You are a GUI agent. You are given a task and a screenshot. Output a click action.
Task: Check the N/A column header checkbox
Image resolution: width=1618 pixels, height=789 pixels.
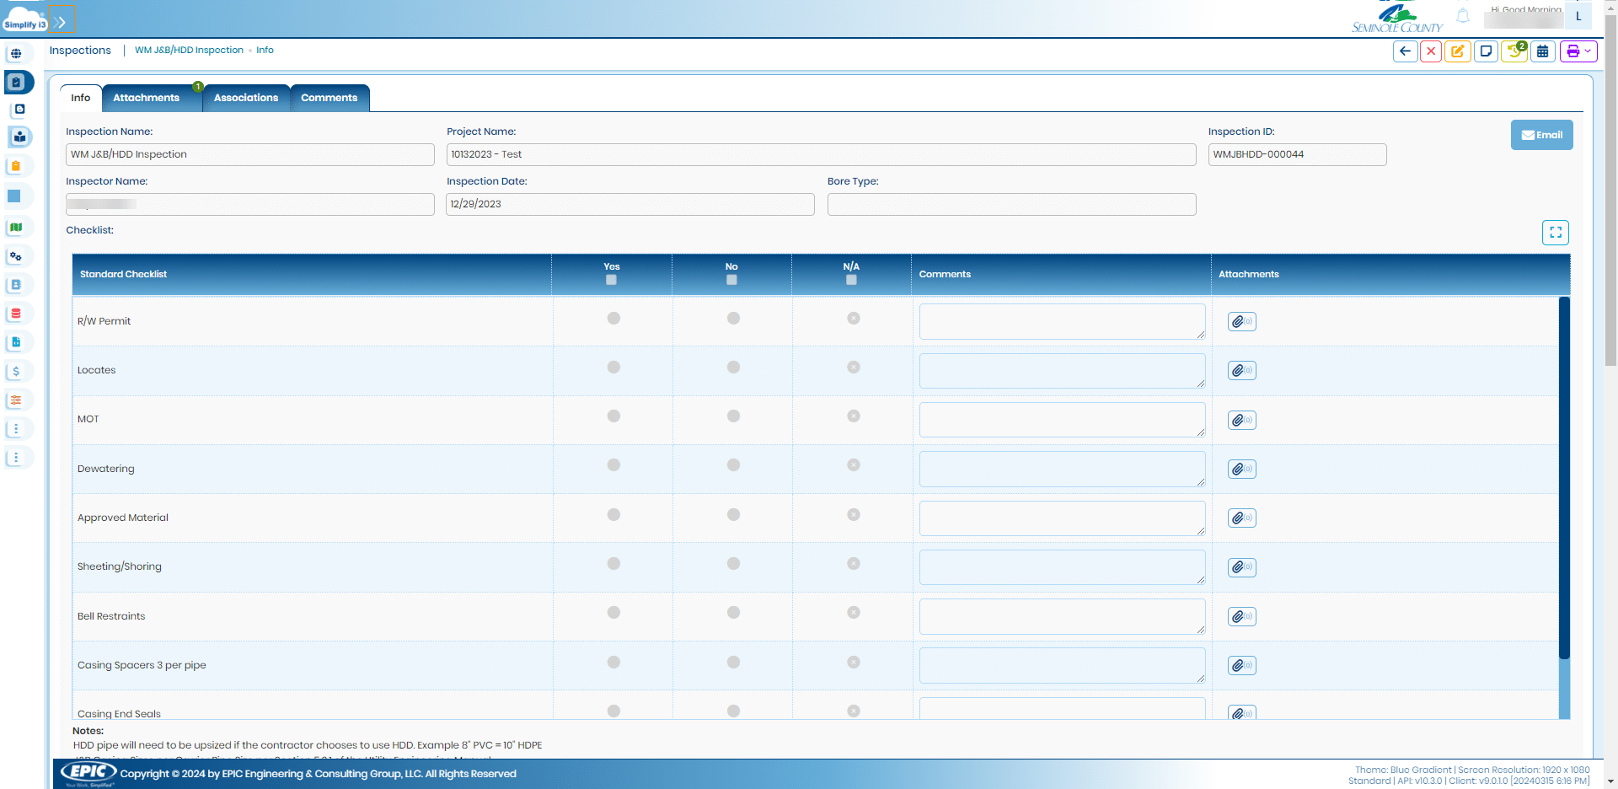pos(851,280)
